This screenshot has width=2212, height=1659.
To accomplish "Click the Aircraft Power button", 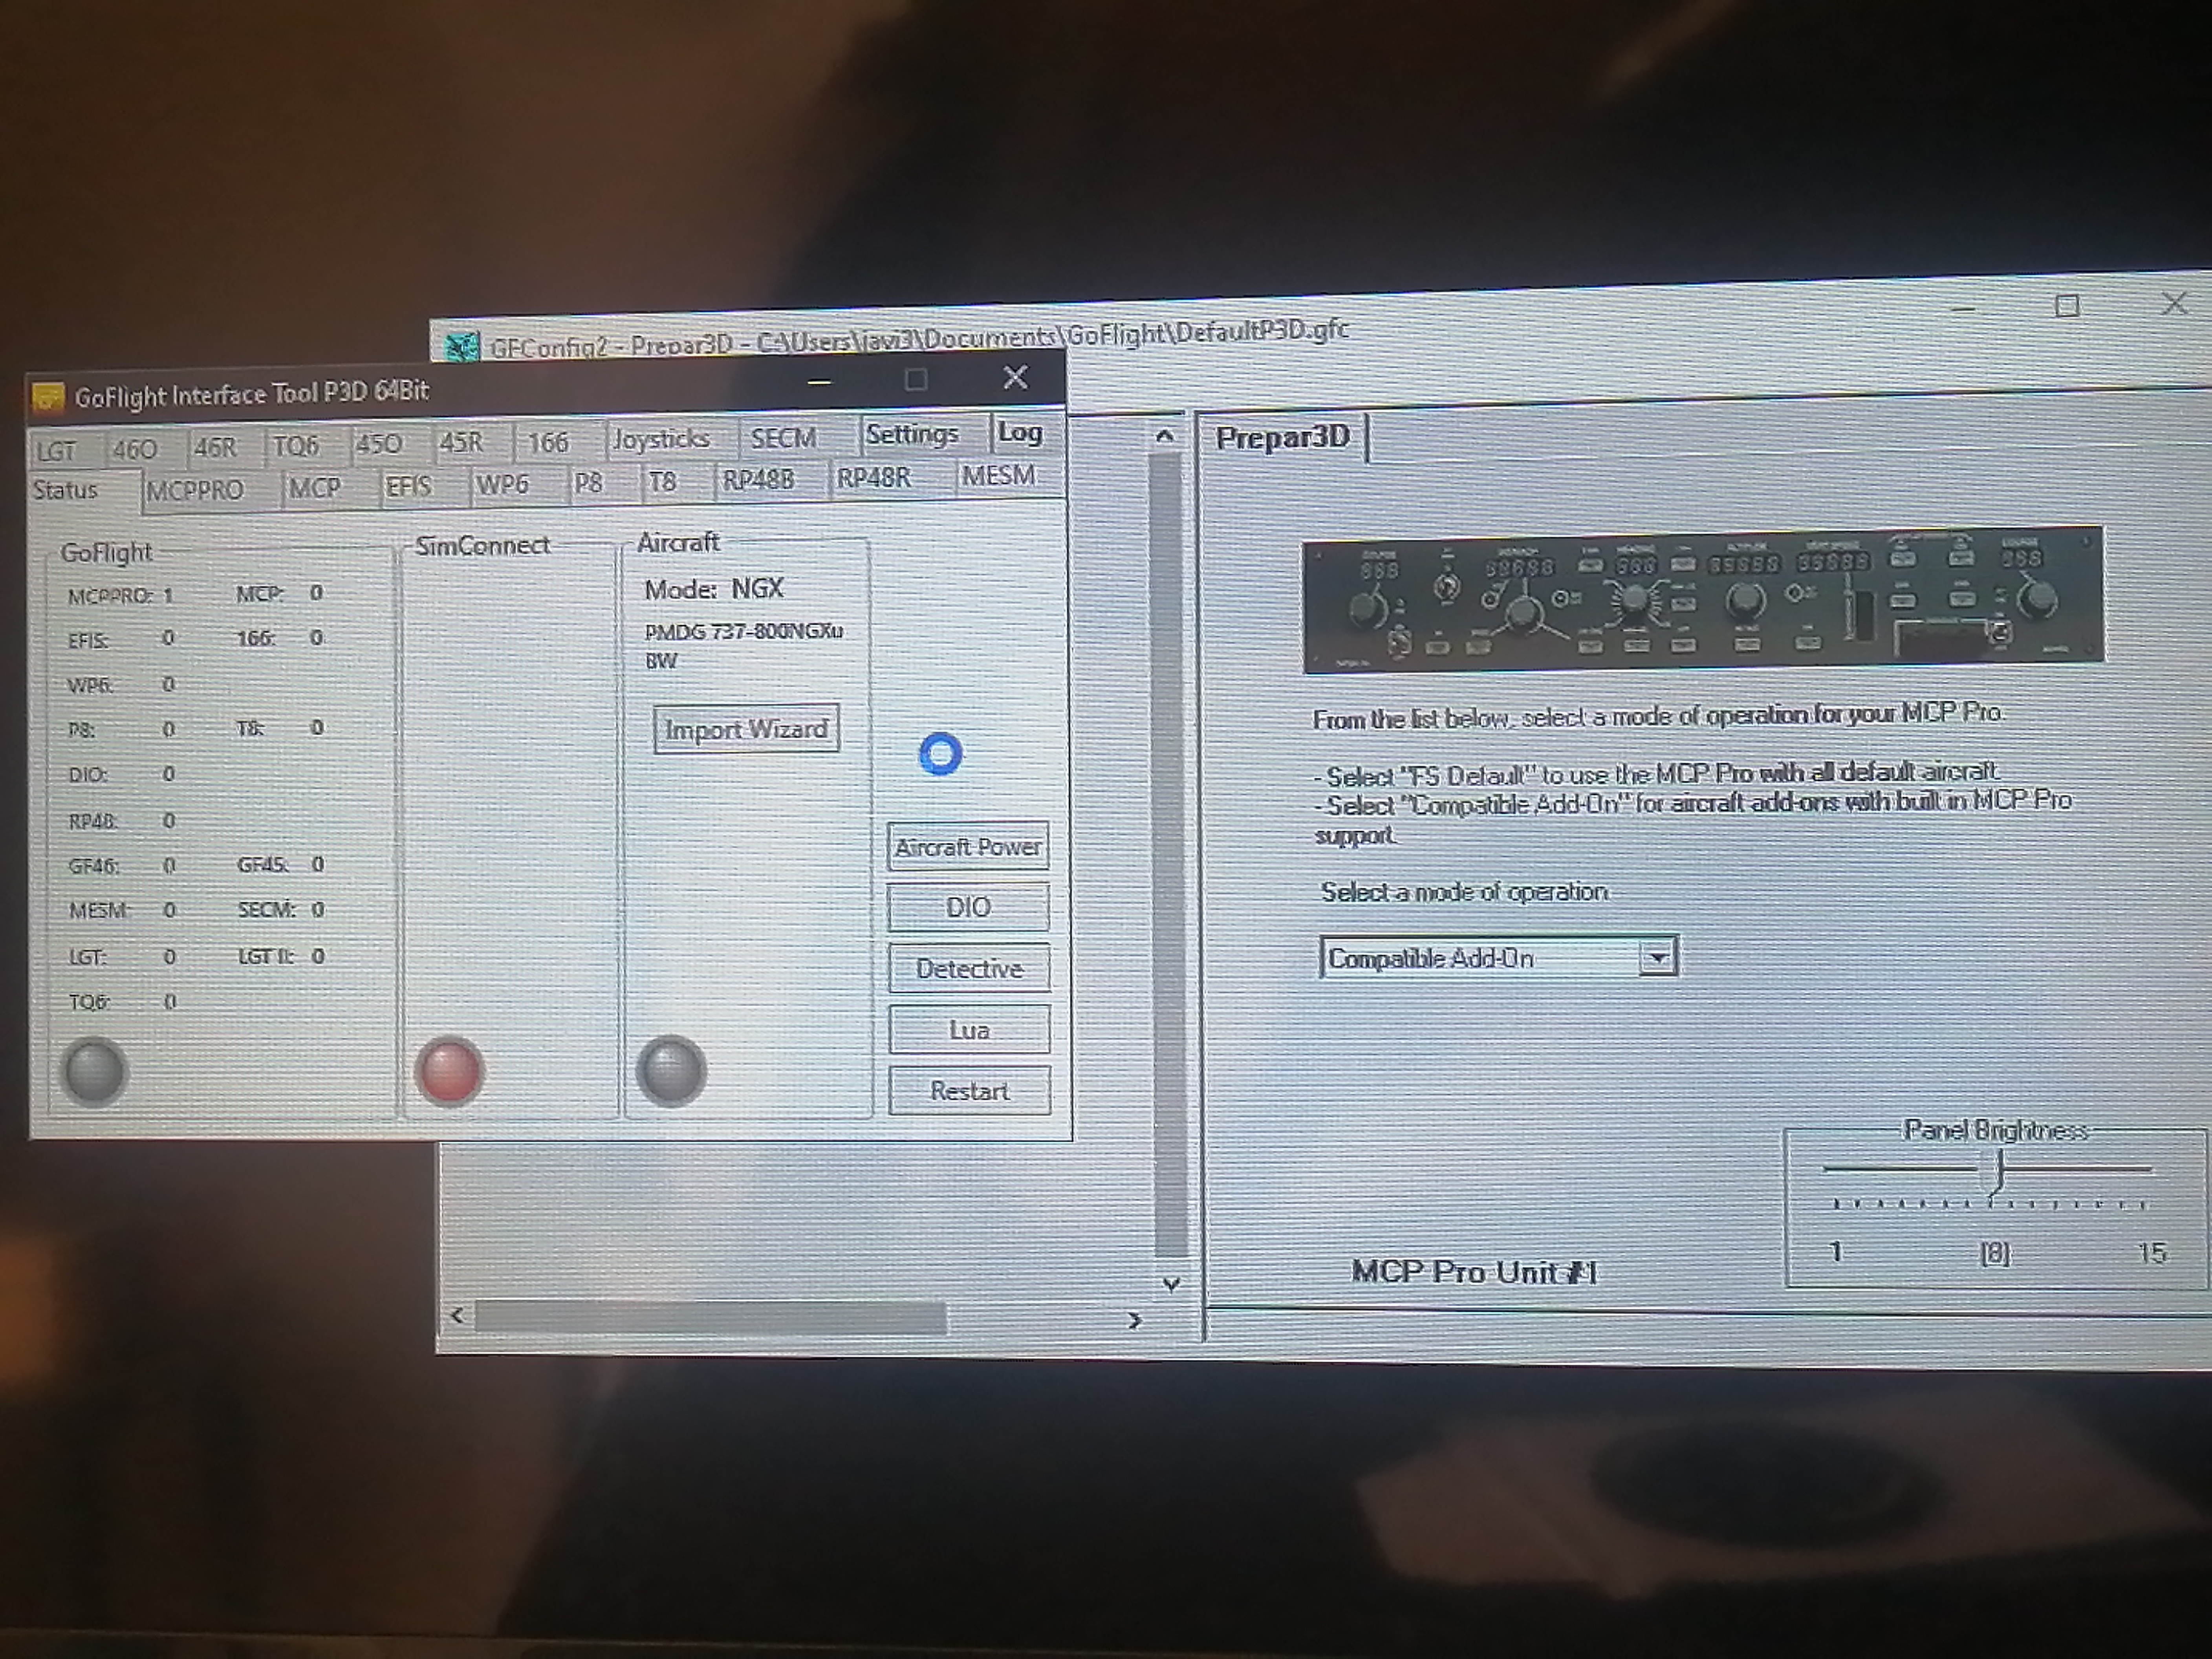I will 968,847.
